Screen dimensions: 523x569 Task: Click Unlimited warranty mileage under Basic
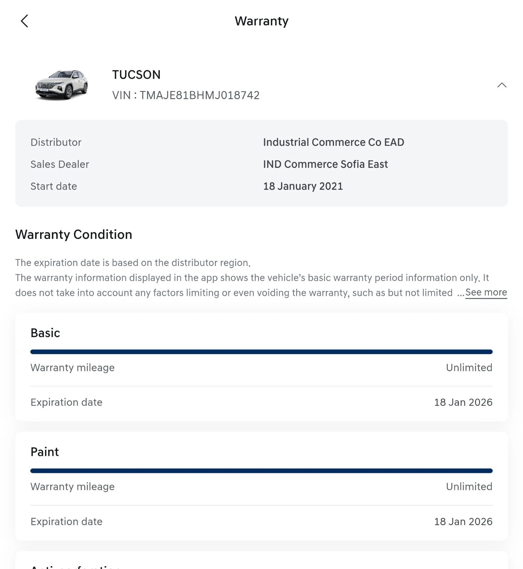point(469,367)
